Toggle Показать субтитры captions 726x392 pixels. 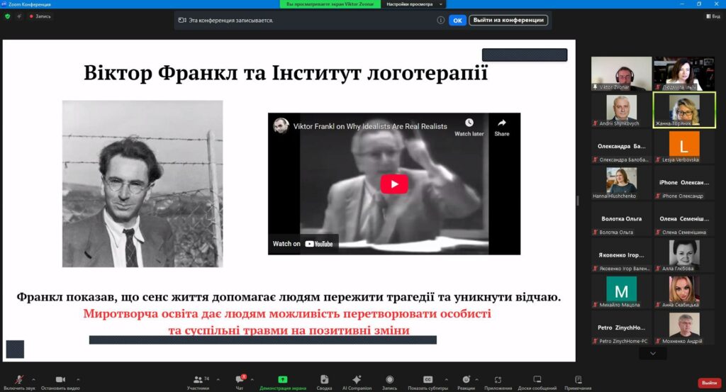pos(428,382)
